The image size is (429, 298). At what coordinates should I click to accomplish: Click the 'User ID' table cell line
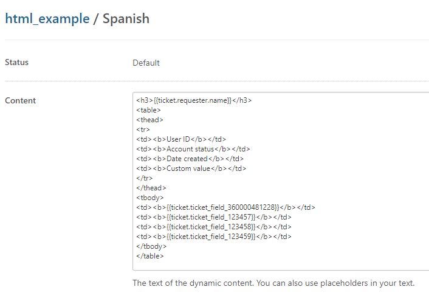coord(181,139)
